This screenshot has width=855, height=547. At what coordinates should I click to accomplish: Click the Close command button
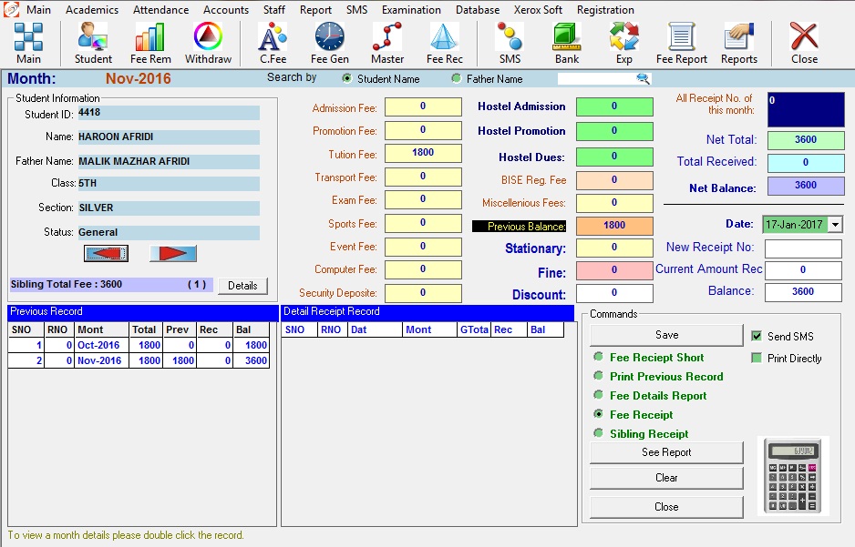pyautogui.click(x=666, y=507)
